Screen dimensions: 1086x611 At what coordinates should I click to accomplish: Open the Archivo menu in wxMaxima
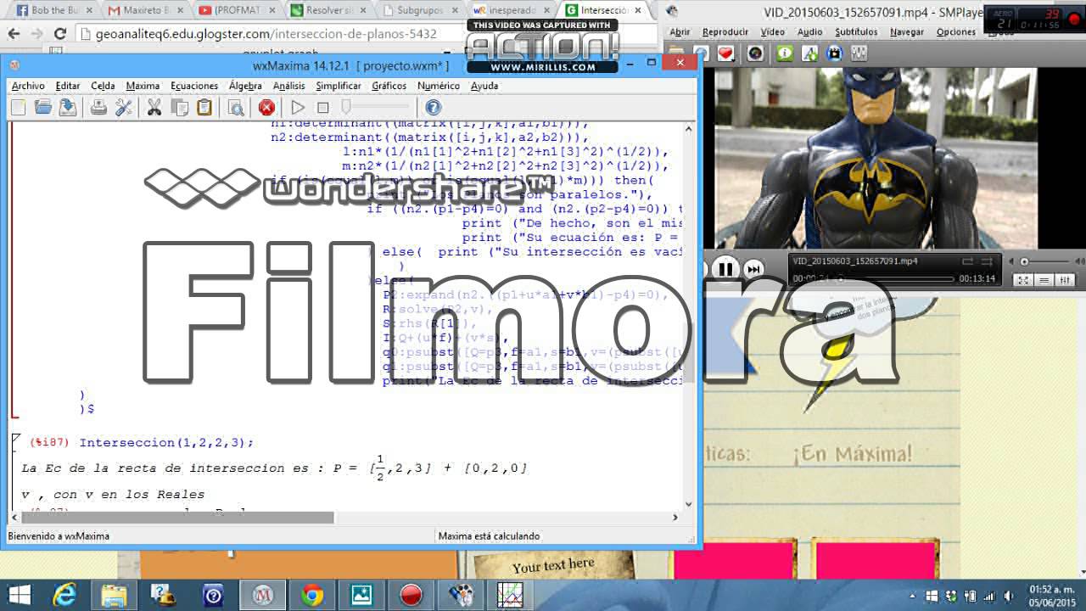pos(28,86)
